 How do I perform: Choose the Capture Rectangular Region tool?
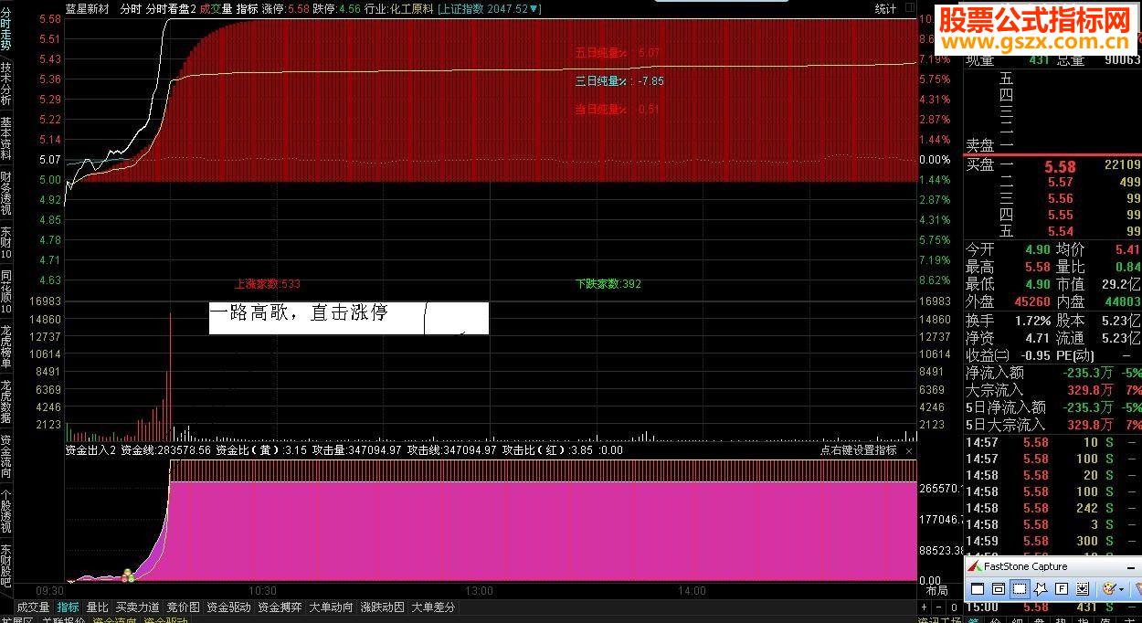(1020, 589)
